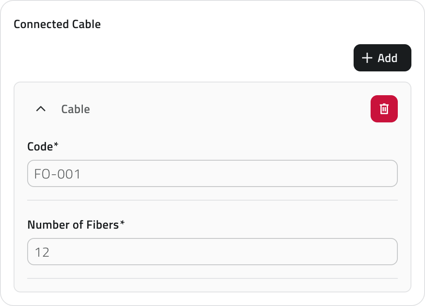Delete the Cable entry with trash icon

click(384, 109)
